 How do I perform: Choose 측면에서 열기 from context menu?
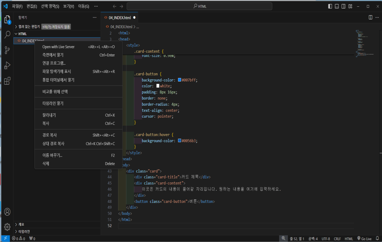[79, 55]
